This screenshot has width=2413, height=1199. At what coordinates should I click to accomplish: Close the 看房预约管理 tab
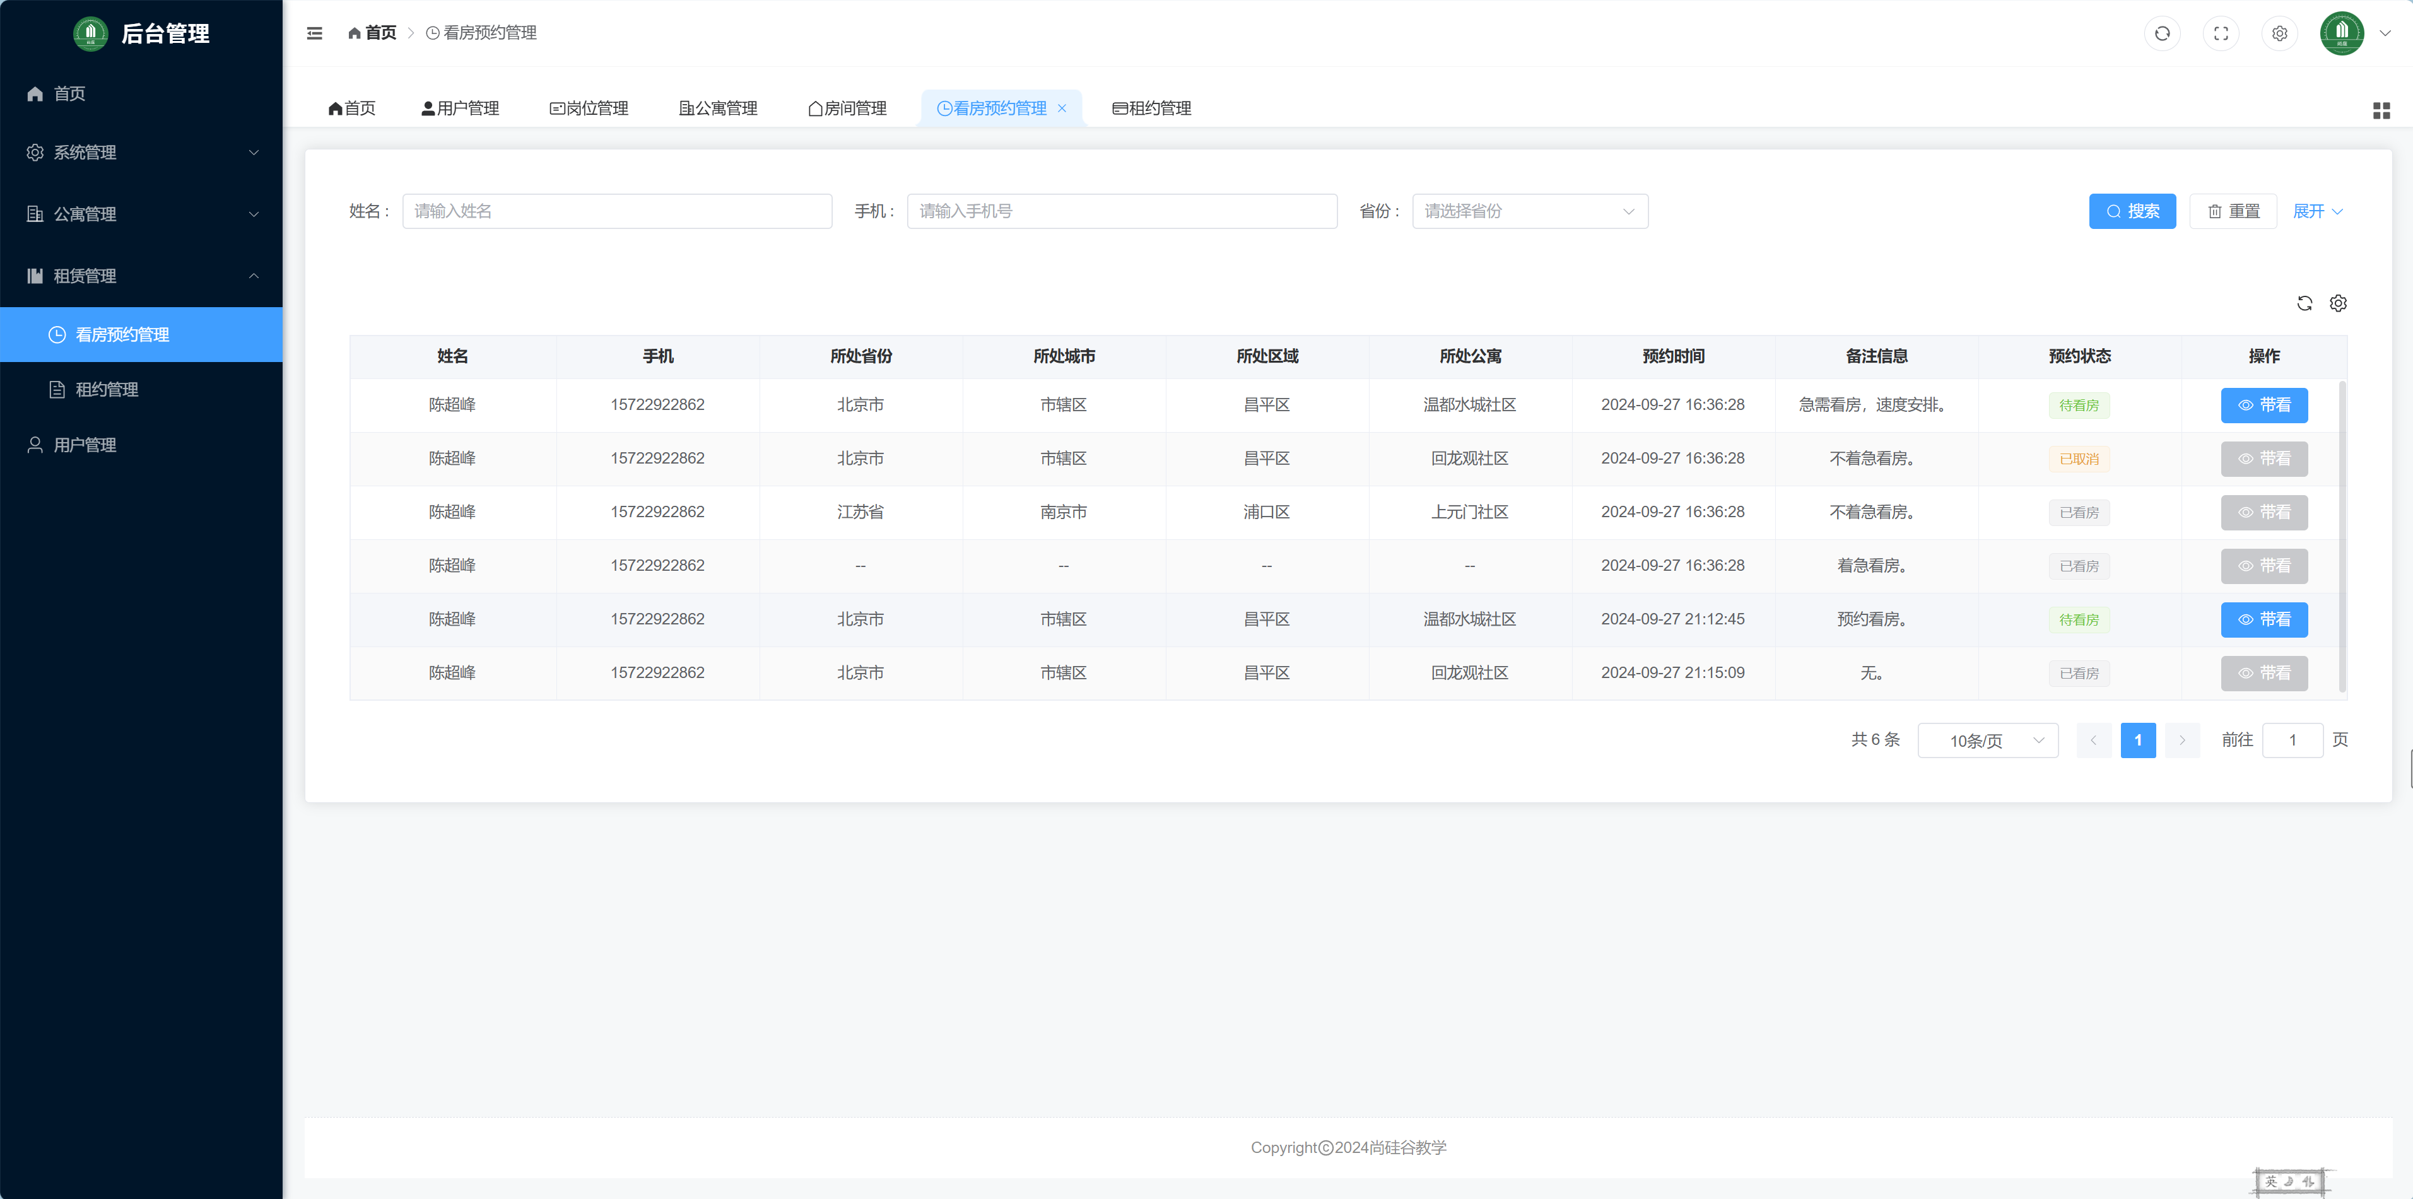(x=1062, y=108)
